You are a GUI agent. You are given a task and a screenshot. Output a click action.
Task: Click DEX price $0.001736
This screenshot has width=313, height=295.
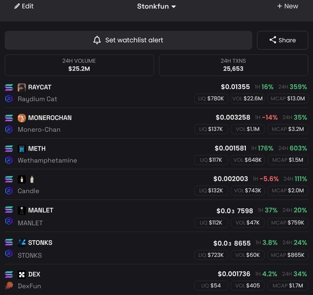tap(234, 274)
